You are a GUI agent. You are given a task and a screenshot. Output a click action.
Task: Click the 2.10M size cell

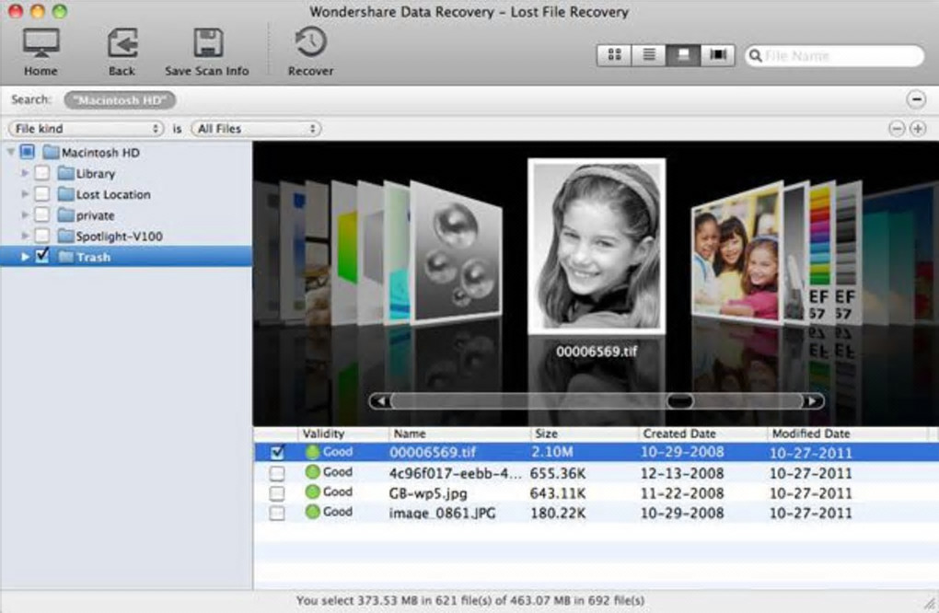[551, 452]
